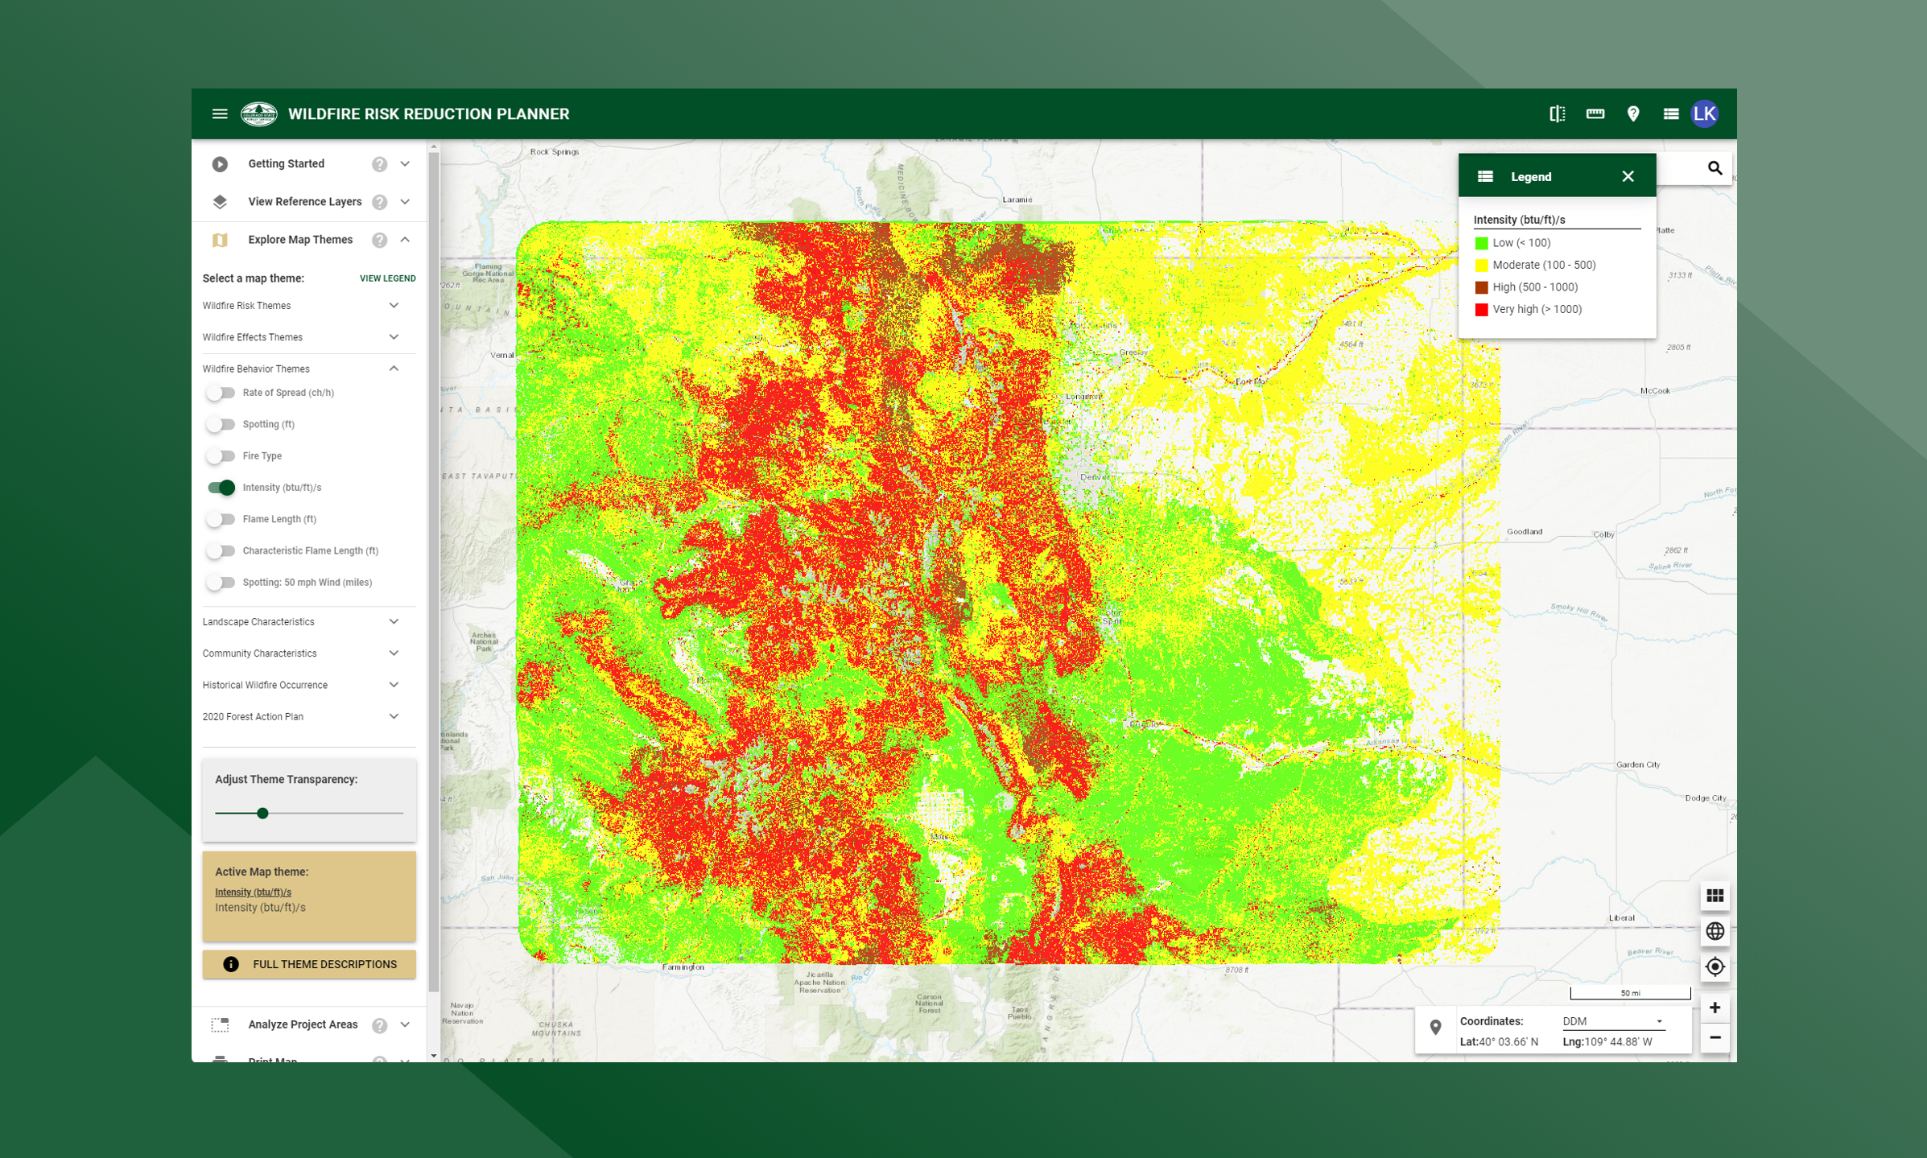Turn on Characteristic Flame Length (ft) toggle

click(x=221, y=551)
